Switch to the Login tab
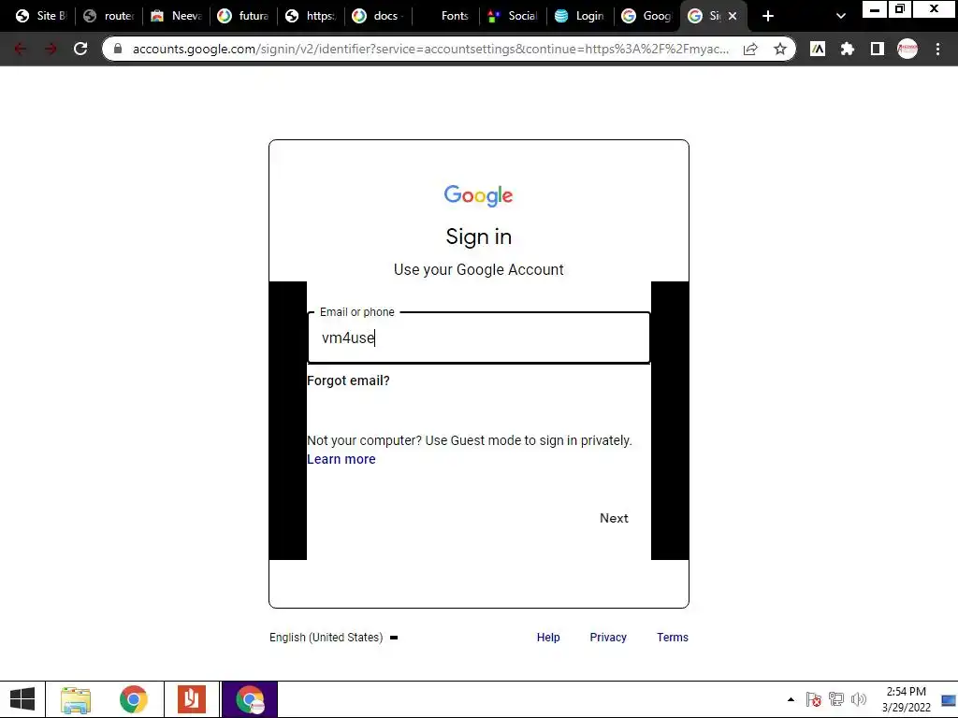 (x=580, y=16)
